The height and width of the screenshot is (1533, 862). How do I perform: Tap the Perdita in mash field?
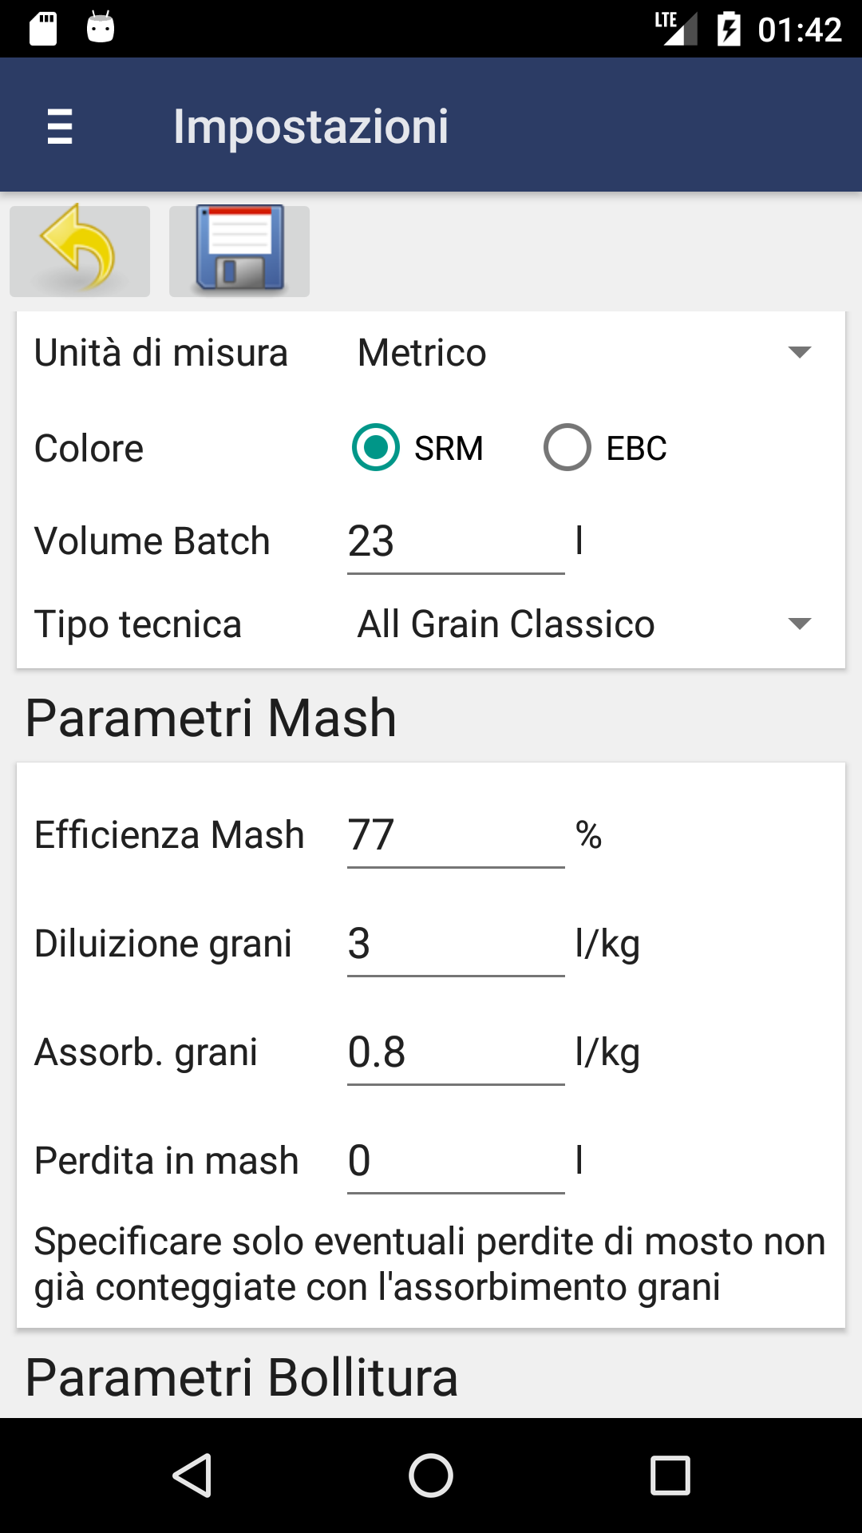pos(456,1161)
